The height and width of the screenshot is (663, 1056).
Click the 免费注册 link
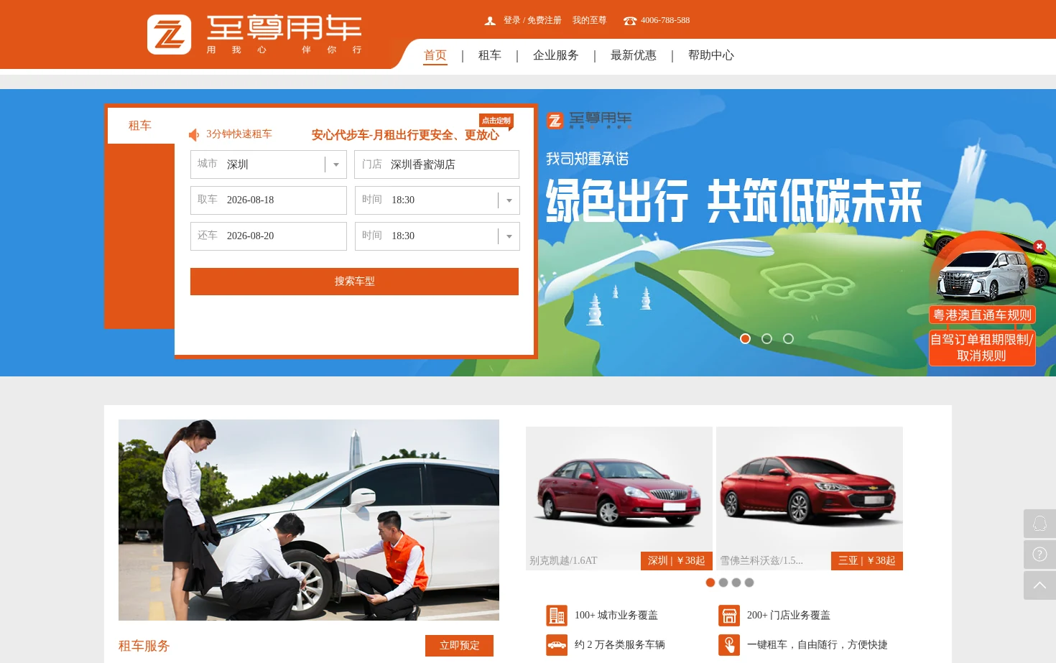(545, 20)
